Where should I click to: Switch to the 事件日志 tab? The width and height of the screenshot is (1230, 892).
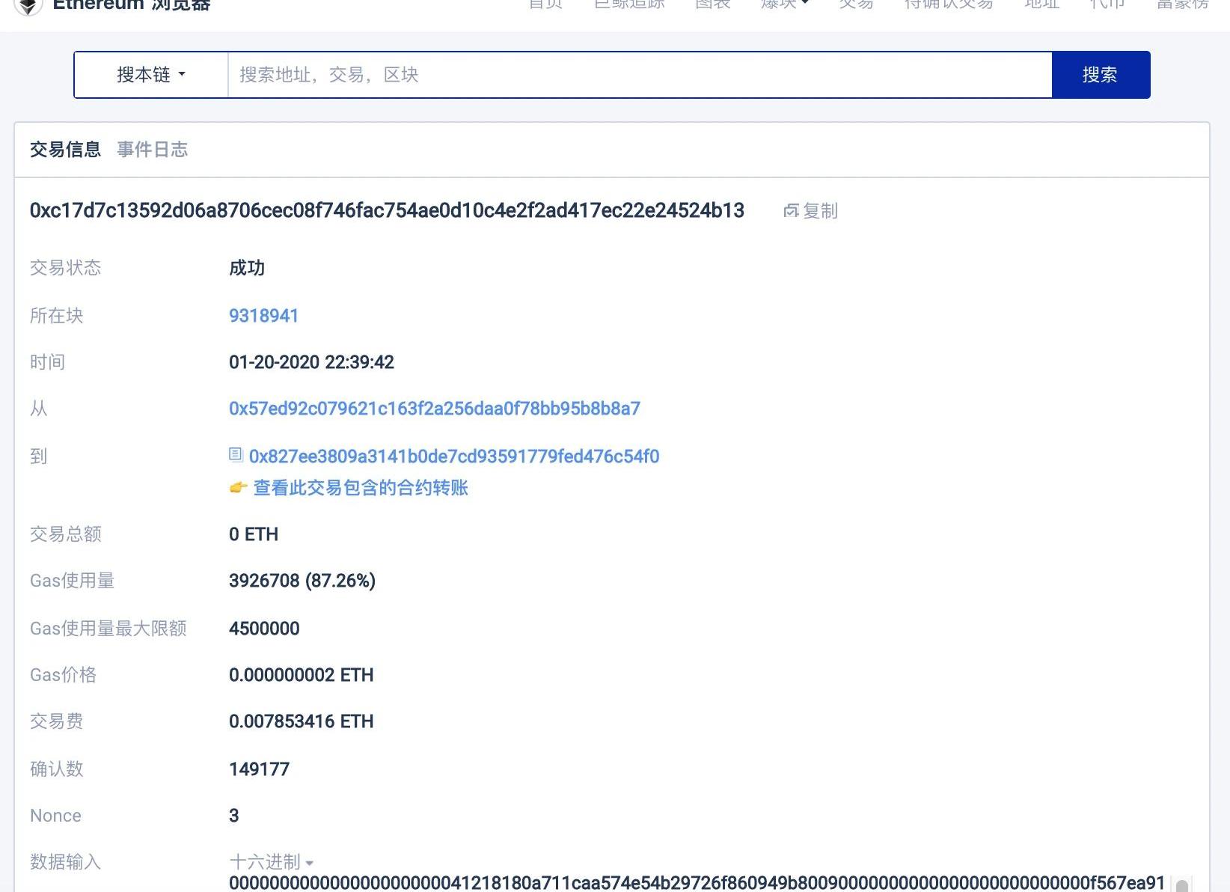(x=153, y=150)
